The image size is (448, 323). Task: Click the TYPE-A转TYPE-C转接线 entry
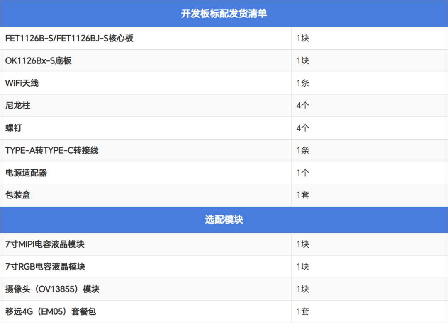point(52,150)
